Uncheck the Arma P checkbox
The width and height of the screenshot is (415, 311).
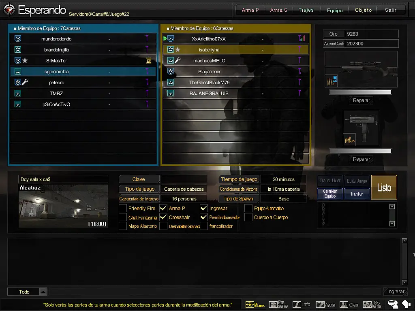click(163, 208)
